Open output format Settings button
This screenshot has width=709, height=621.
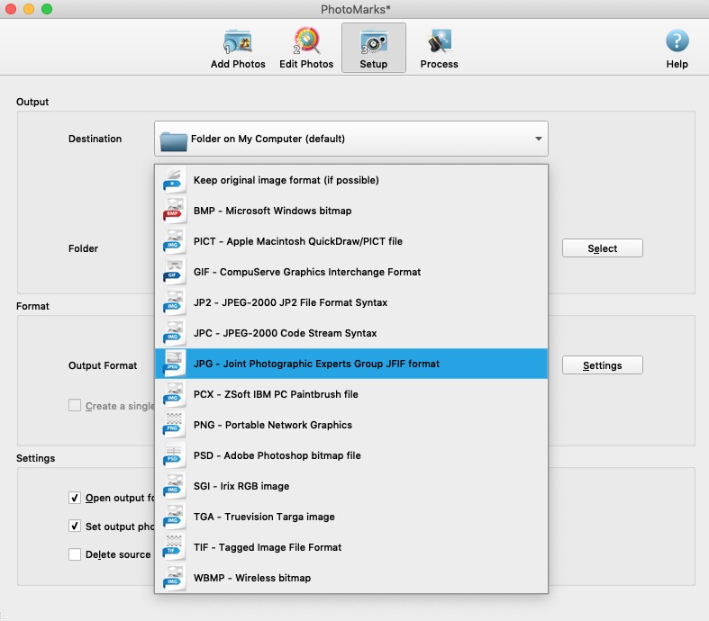point(602,365)
